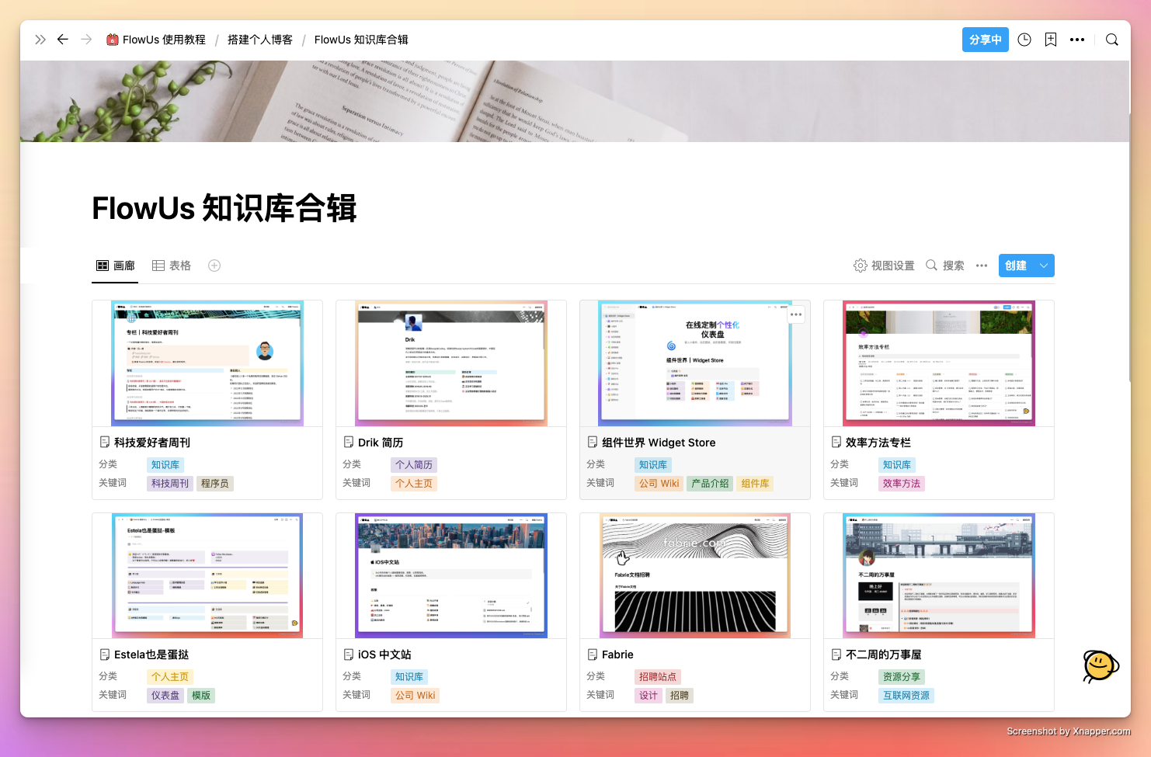This screenshot has height=757, width=1151.
Task: Navigate back using the left arrow
Action: (x=63, y=40)
